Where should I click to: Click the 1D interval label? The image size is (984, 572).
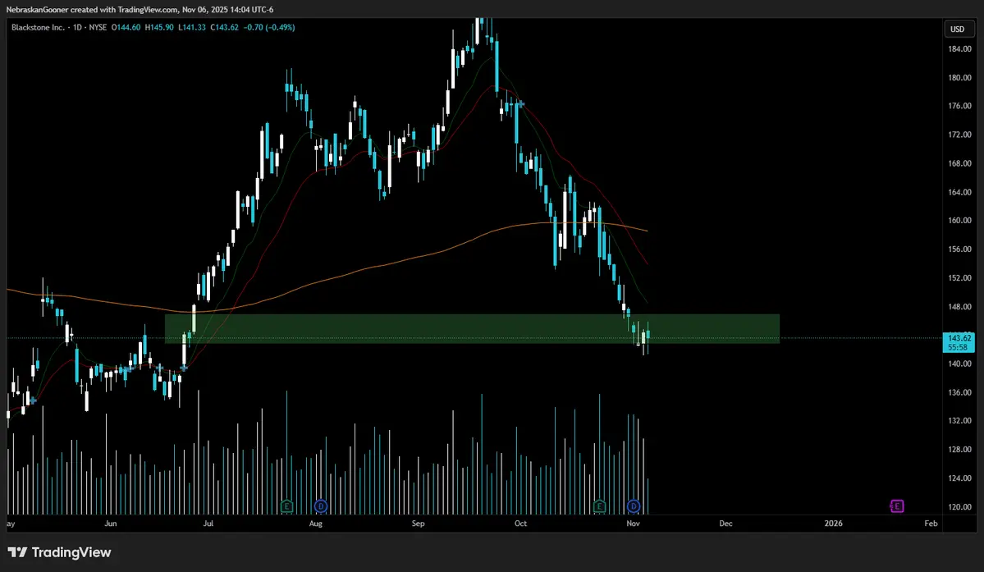coord(77,28)
